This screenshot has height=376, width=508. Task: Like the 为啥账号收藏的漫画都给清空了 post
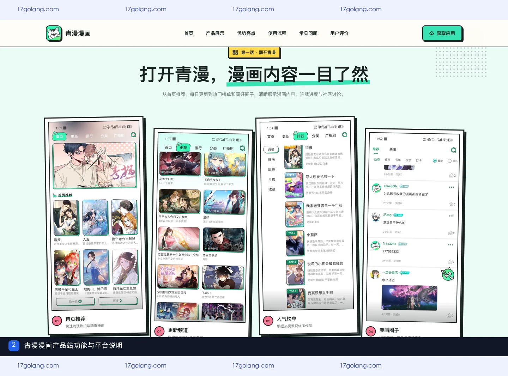coord(452,204)
